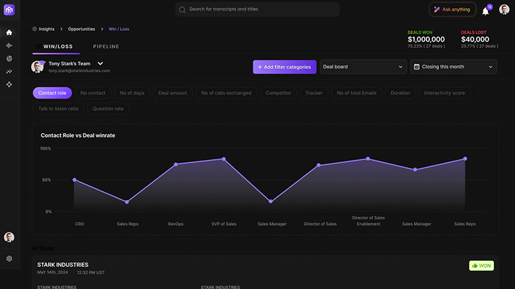Image resolution: width=515 pixels, height=289 pixels.
Task: Select No of calls exchanged chip
Action: (226, 93)
